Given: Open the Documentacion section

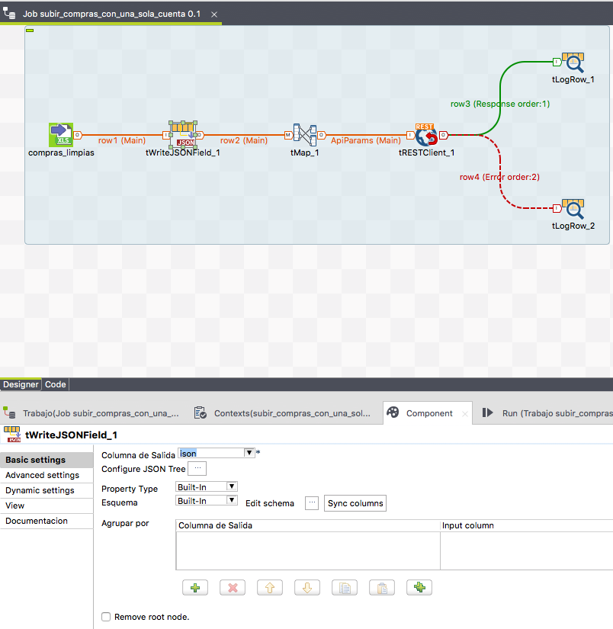Looking at the screenshot, I should [47, 521].
